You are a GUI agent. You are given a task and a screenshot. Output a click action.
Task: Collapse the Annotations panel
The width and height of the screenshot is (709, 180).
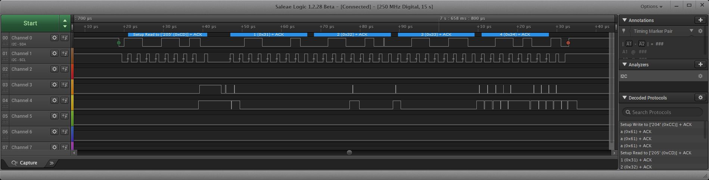coord(624,20)
